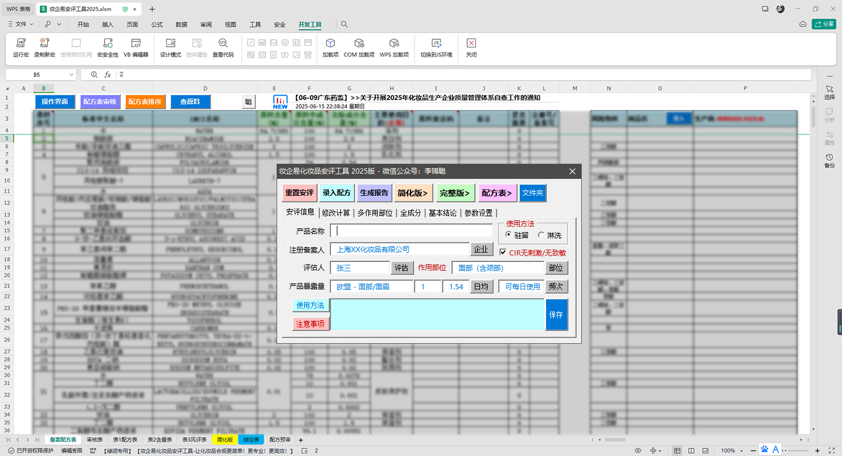Switch to 全成分 tab in dialog
Viewport: 842px width, 456px height.
click(410, 213)
